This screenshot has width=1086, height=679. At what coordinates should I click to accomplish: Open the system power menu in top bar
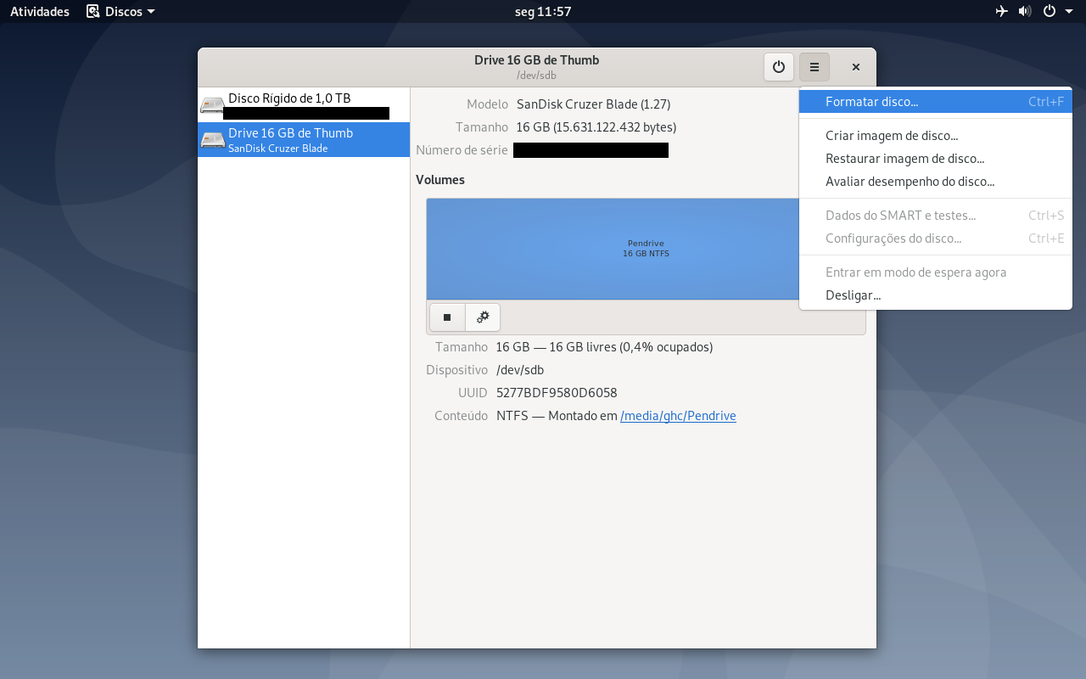pyautogui.click(x=1055, y=11)
